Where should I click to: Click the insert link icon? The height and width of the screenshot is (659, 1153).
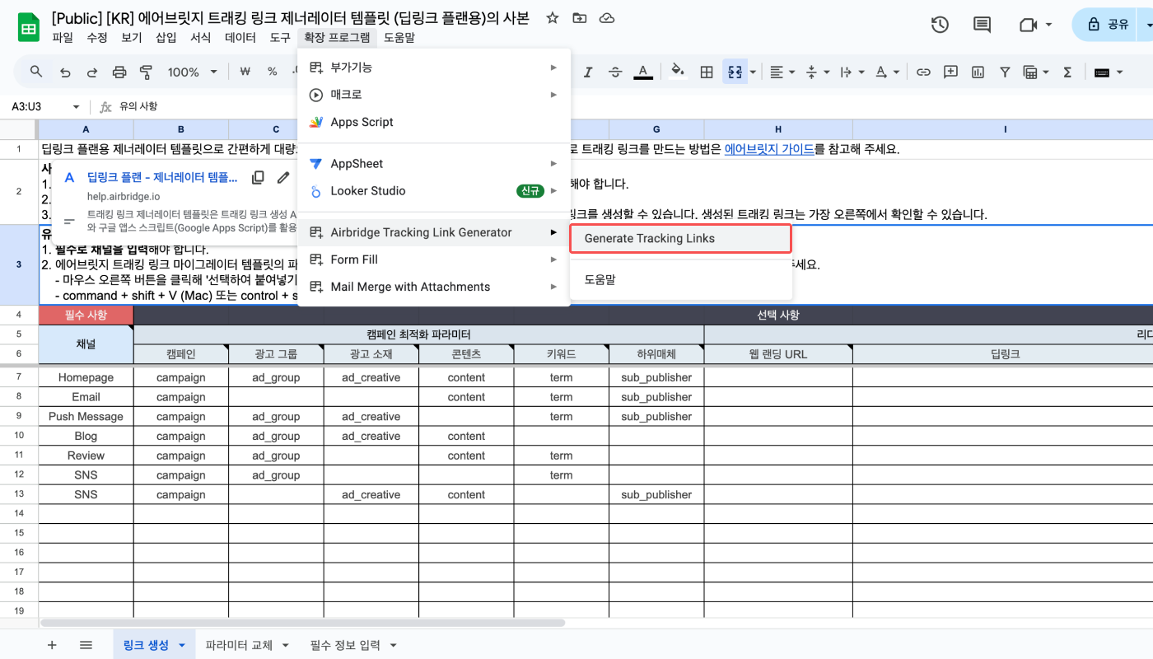tap(923, 72)
